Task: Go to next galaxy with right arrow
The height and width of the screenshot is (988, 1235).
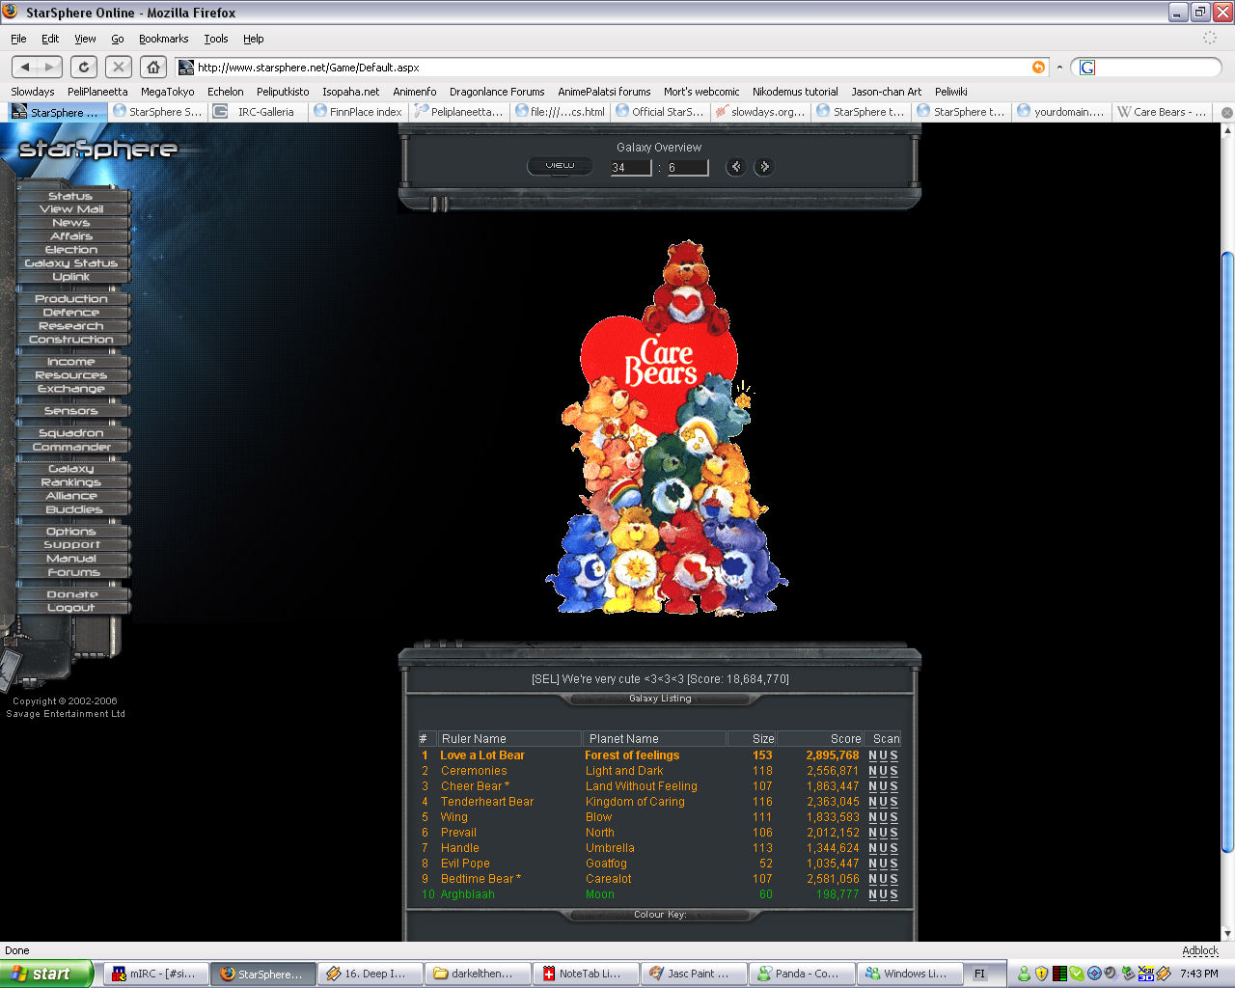Action: [x=764, y=167]
